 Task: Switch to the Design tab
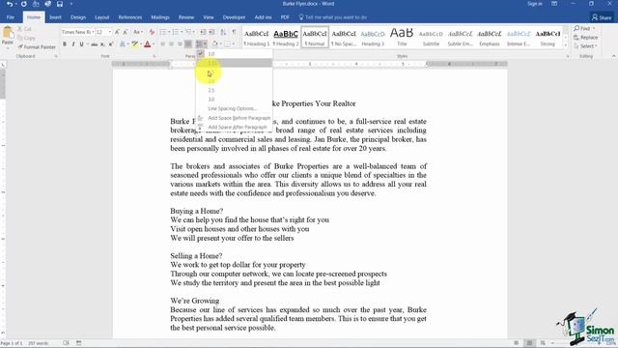pyautogui.click(x=78, y=17)
